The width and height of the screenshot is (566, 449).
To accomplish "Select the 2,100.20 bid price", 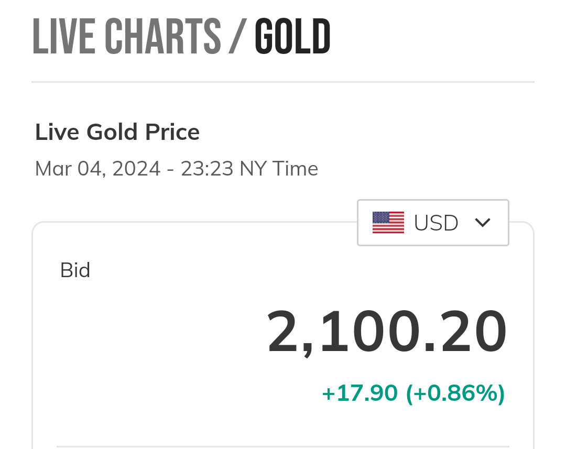I will click(387, 332).
